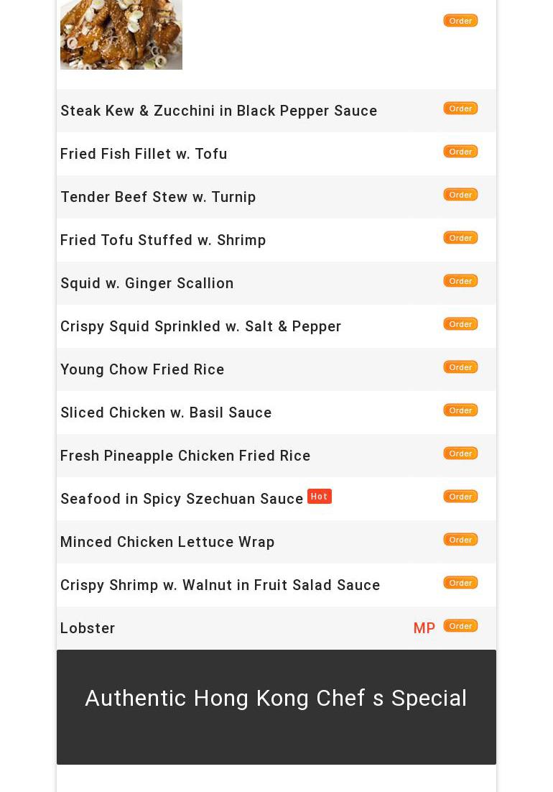Order Crispy Shrimp w. Walnut in Fruit Salad Sauce
553x792 pixels.
coord(460,583)
